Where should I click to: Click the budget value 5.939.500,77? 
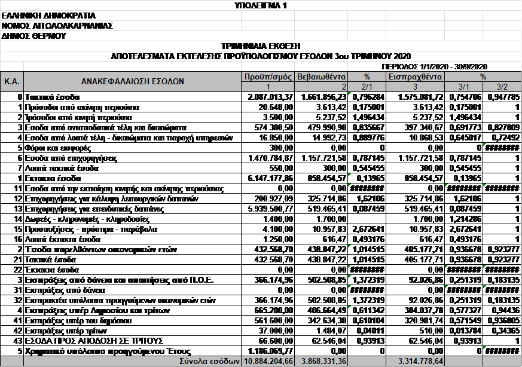point(268,209)
